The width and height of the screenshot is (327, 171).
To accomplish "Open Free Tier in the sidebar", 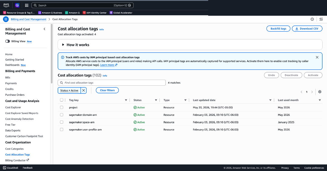I will pyautogui.click(x=10, y=125).
